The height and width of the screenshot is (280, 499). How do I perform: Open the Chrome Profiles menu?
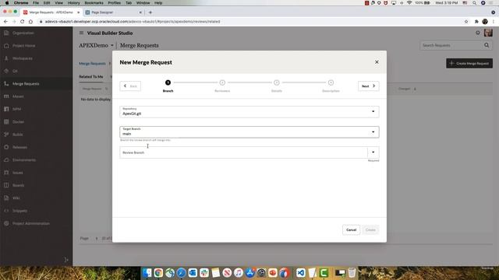pos(114,3)
